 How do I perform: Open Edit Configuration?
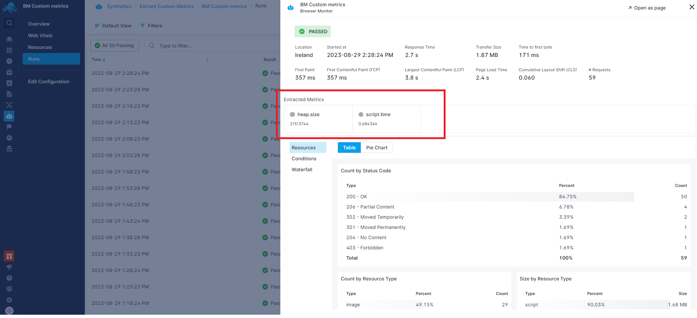pyautogui.click(x=49, y=81)
